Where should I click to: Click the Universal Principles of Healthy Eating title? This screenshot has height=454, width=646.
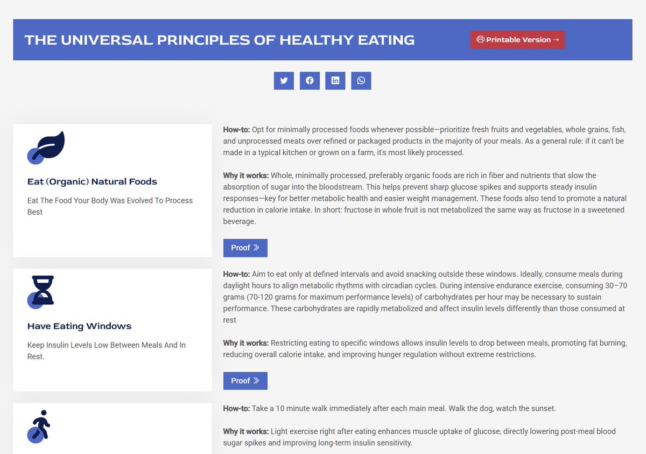point(220,40)
